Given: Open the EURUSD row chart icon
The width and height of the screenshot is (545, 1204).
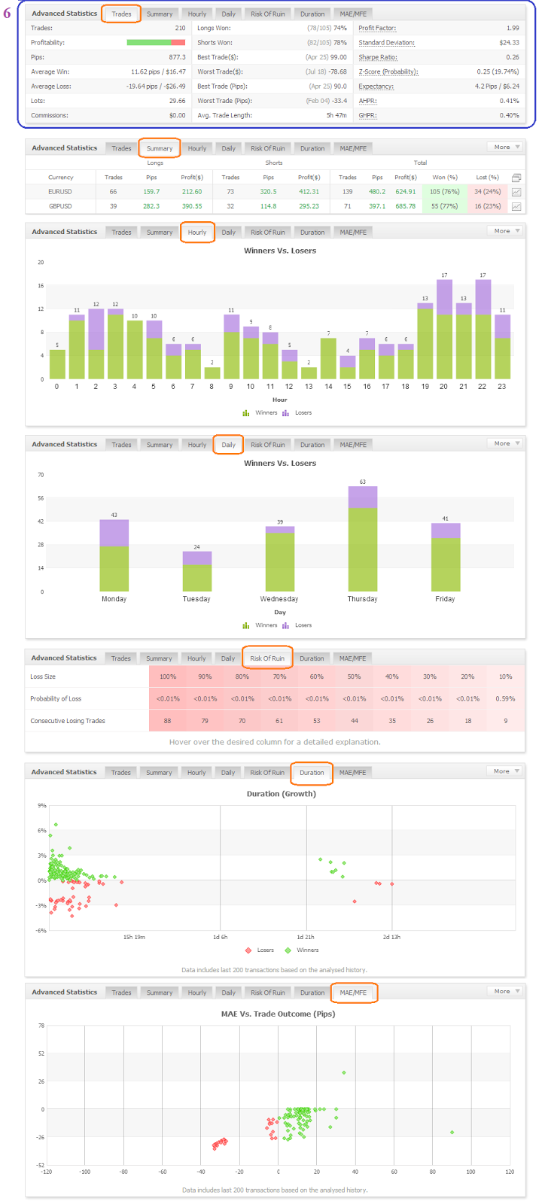Looking at the screenshot, I should pos(516,192).
